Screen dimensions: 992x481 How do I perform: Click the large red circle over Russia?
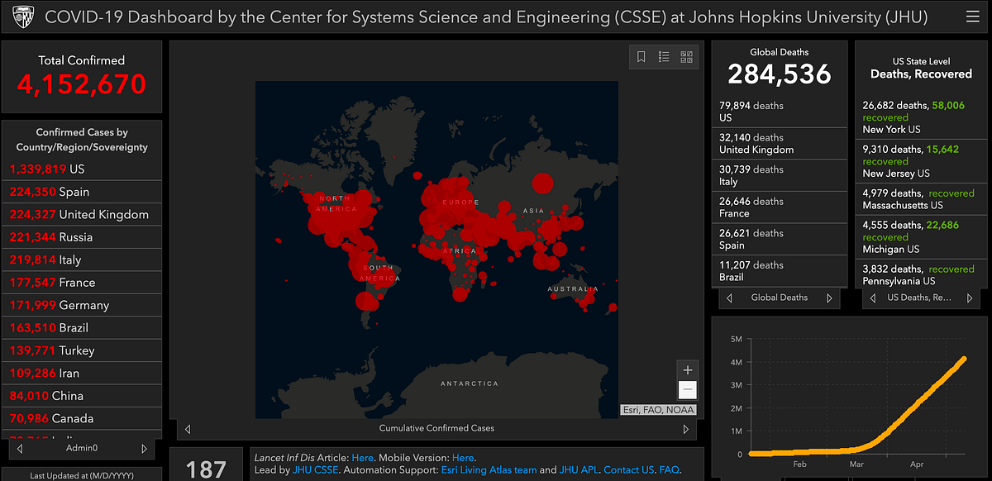pos(542,183)
